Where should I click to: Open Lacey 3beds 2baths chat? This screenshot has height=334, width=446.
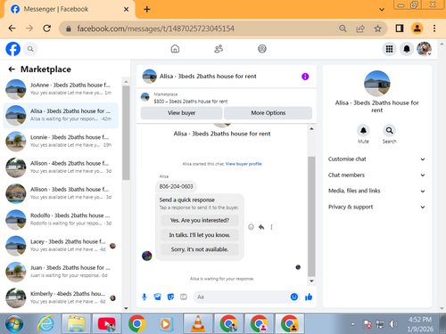[x=61, y=246]
